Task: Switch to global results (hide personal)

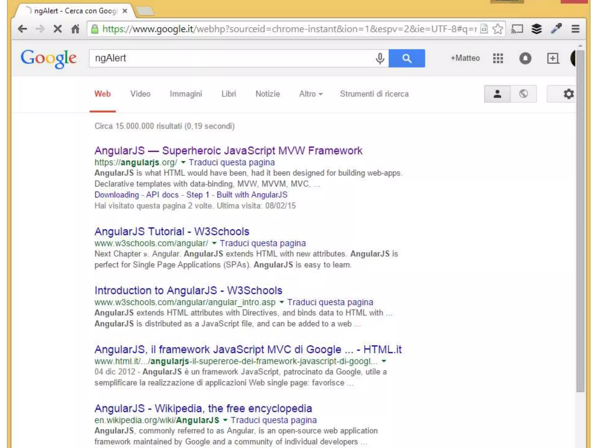Action: [x=524, y=94]
